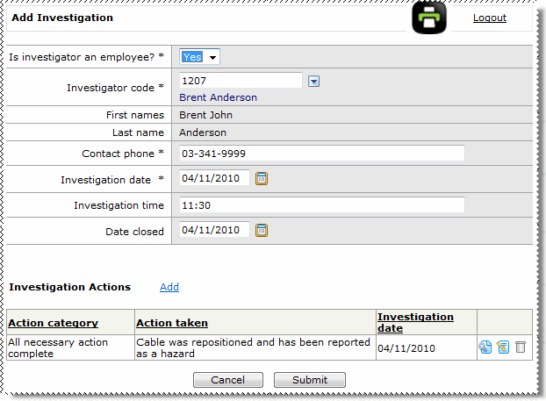Screen dimensions: 546x401
Task: Focus the Investigator code field
Action: 241,81
